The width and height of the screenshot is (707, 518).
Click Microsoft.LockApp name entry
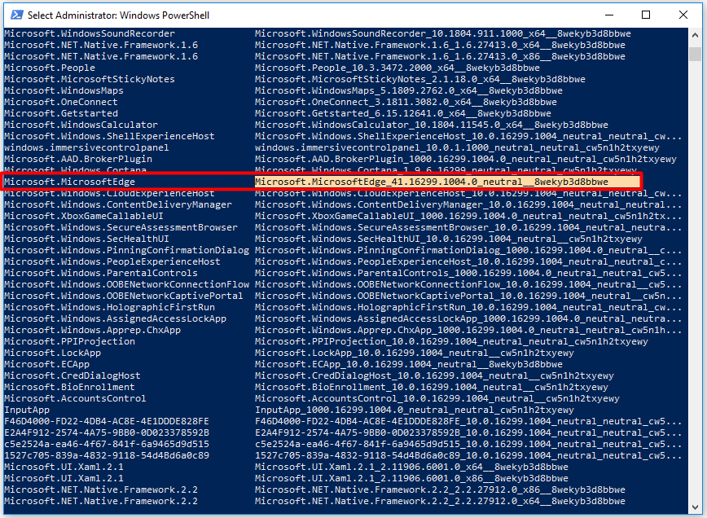(52, 353)
